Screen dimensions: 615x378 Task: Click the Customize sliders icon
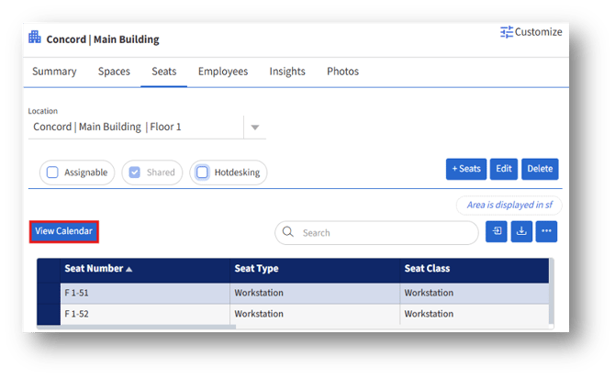pos(507,32)
